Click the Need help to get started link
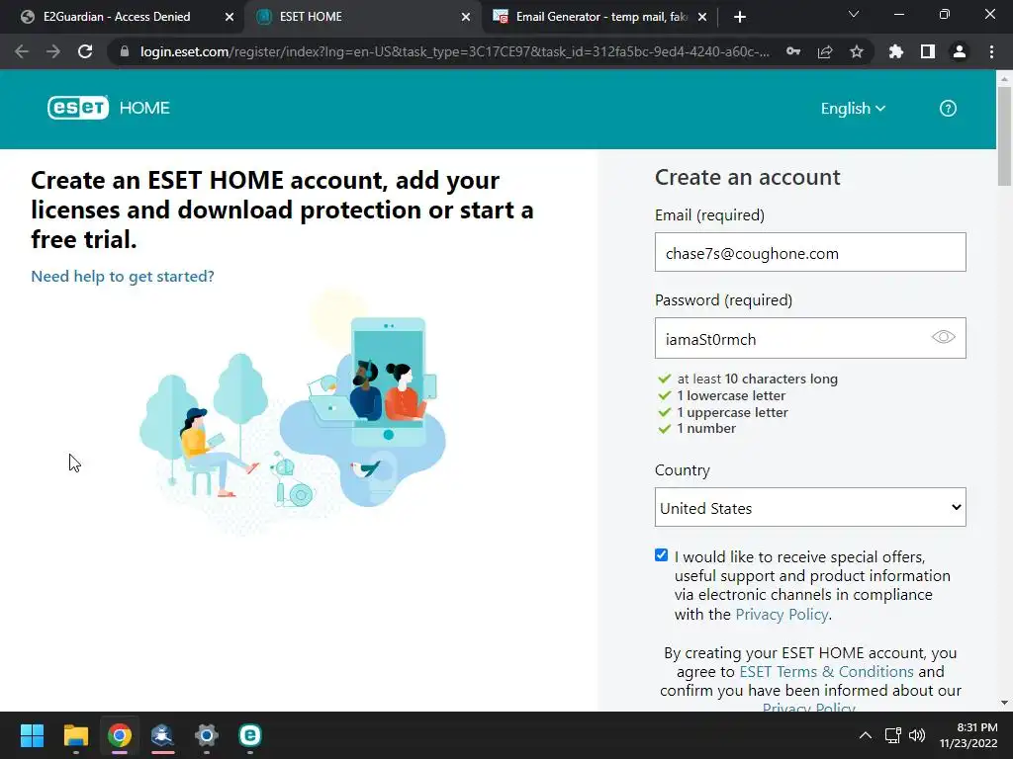1013x759 pixels. (x=123, y=277)
